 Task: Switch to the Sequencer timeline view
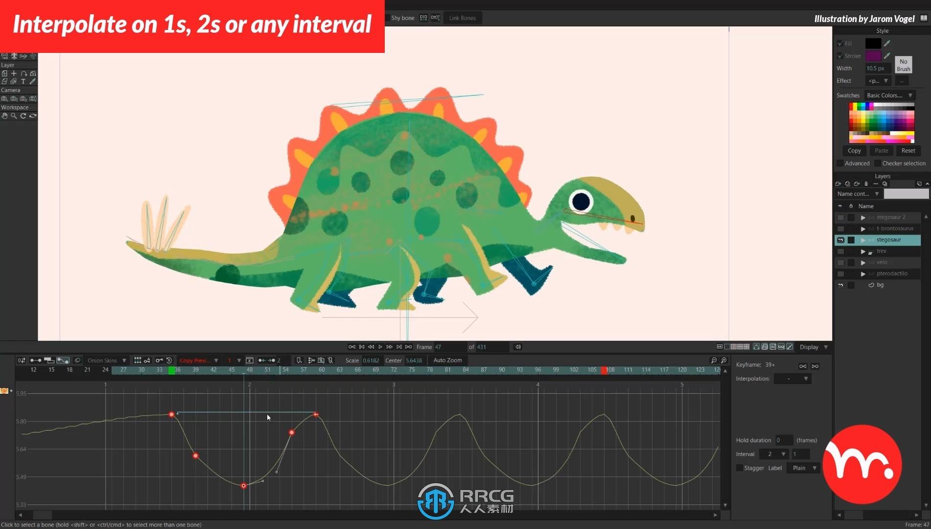pyautogui.click(x=49, y=361)
